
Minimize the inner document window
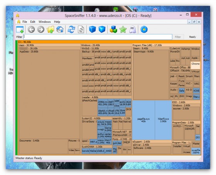tap(189, 22)
